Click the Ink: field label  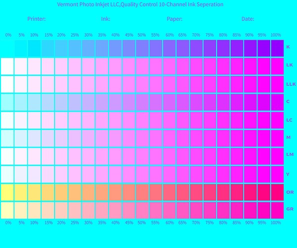point(106,19)
